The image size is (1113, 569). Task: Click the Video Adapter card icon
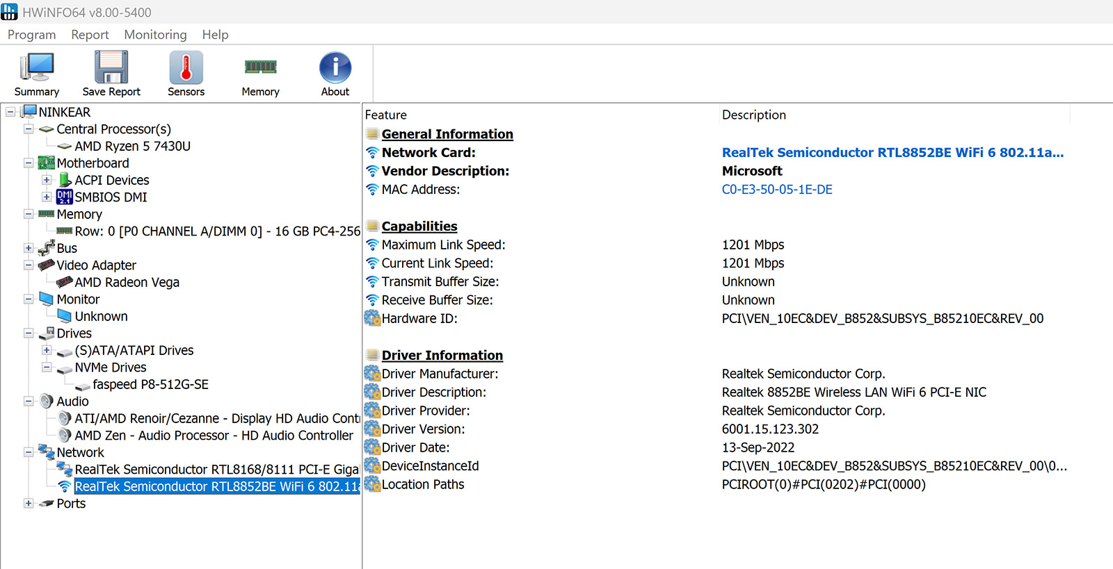click(47, 265)
